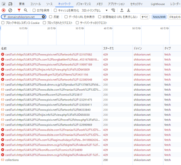The height and width of the screenshot is (165, 181).
Task: Enable the キャッシュを無効化 checkbox
Action: click(55, 11)
